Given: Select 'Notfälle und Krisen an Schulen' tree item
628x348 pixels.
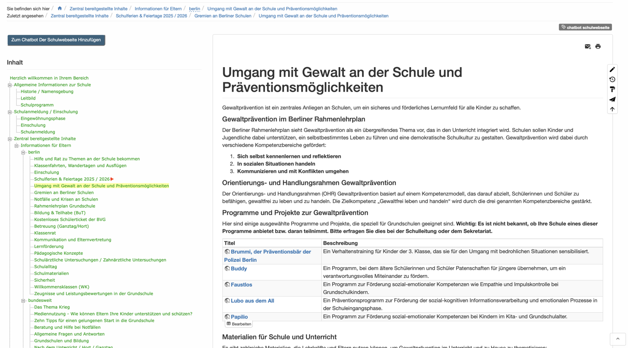Looking at the screenshot, I should tap(66, 199).
